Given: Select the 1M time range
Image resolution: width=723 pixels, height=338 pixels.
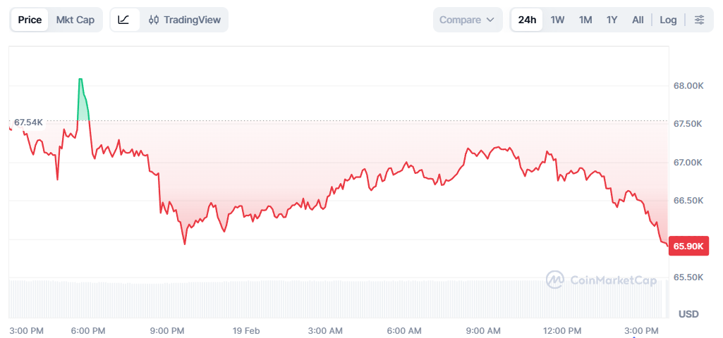Looking at the screenshot, I should click(x=585, y=20).
